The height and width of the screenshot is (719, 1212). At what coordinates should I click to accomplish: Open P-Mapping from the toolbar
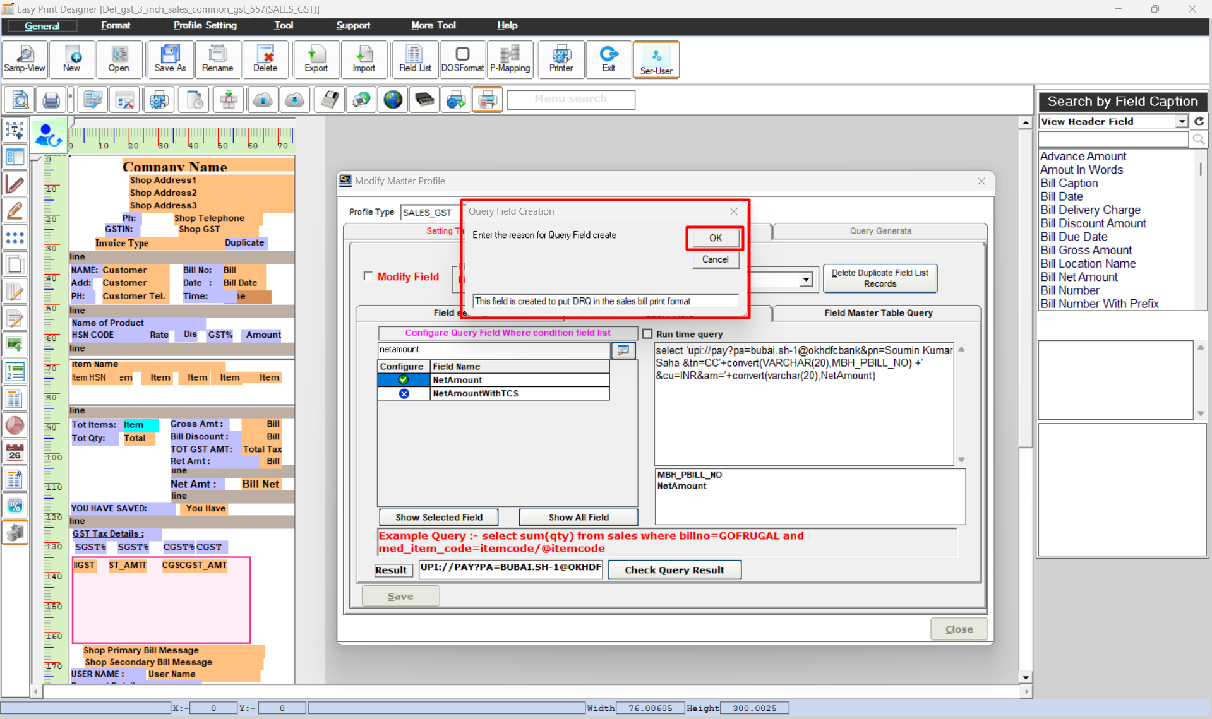510,59
